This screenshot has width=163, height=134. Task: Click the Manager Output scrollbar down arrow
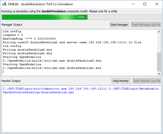[159, 74]
